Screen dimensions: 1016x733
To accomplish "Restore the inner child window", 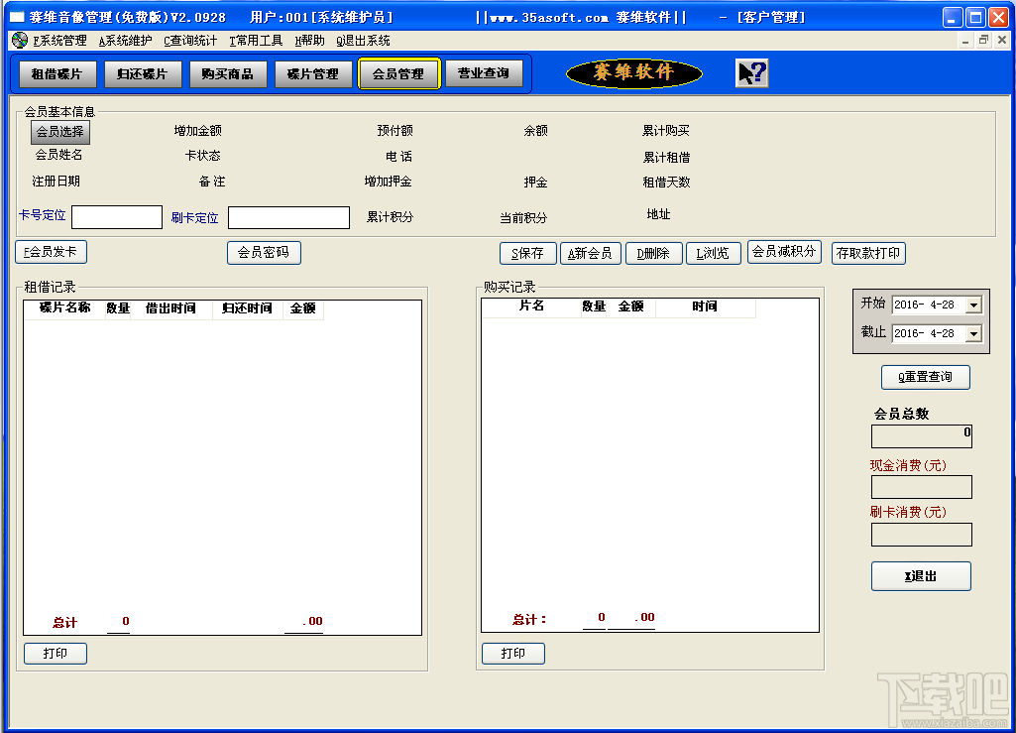I will coord(983,41).
